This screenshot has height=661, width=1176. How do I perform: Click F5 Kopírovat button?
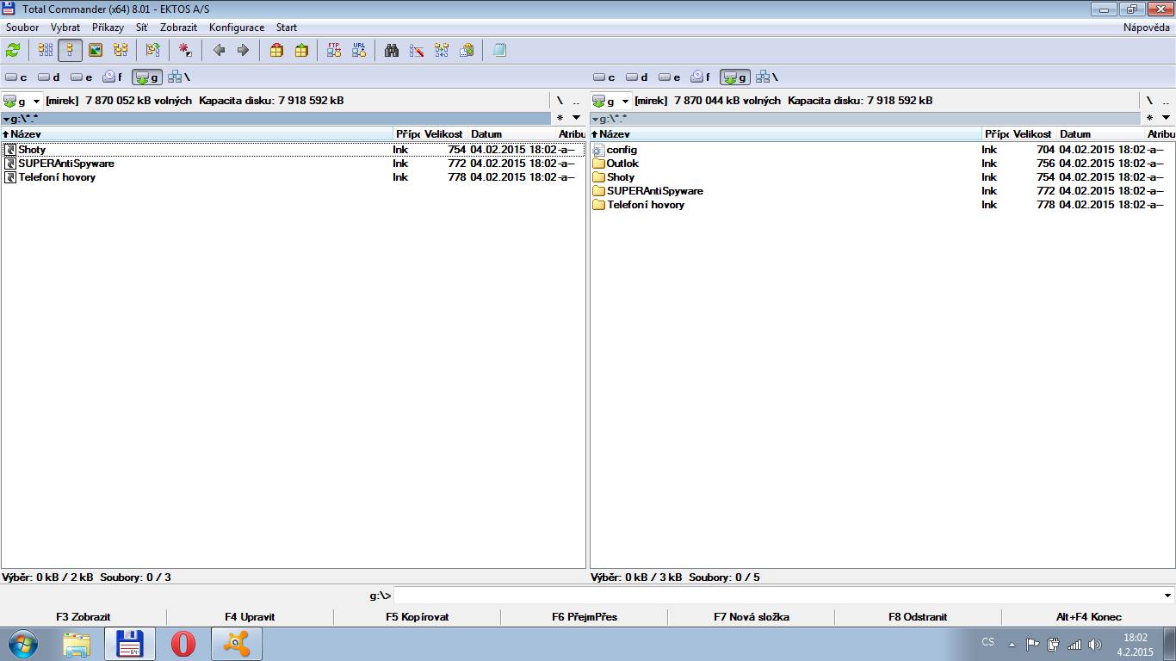click(x=417, y=616)
